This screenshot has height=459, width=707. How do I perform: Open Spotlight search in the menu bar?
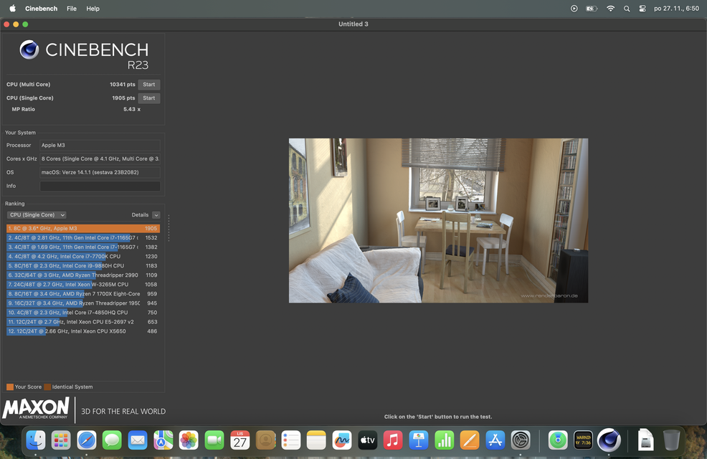627,8
